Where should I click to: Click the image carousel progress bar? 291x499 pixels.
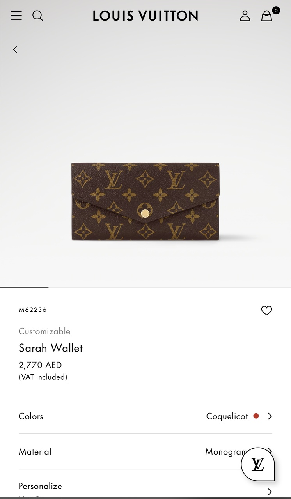click(x=145, y=287)
